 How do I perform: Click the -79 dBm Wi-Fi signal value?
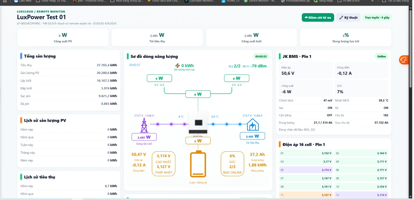pos(258,66)
